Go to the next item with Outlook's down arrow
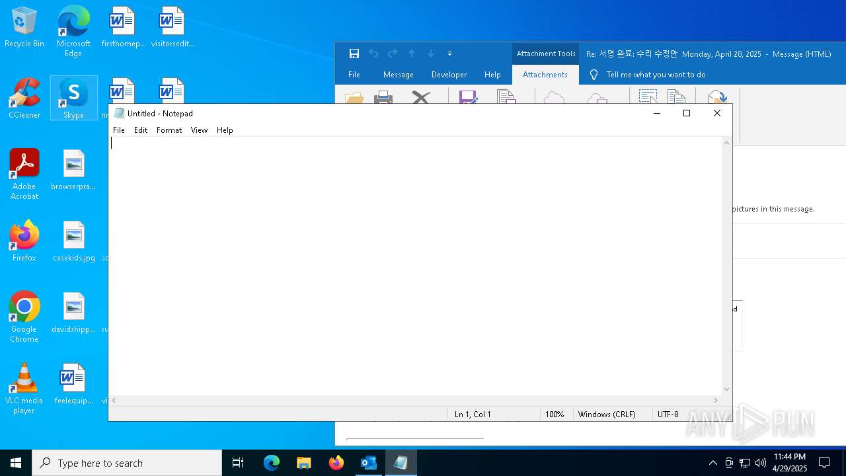The width and height of the screenshot is (846, 476). coord(431,54)
